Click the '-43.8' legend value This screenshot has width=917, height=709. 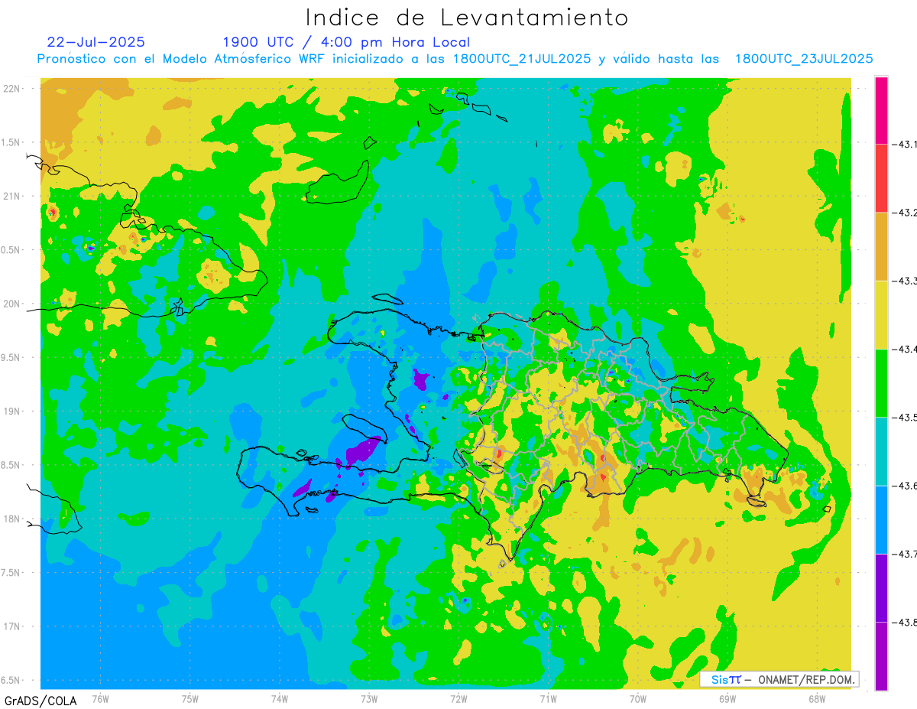coord(905,622)
